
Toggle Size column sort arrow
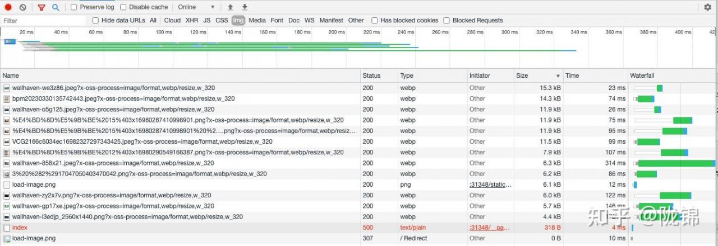[x=558, y=75]
